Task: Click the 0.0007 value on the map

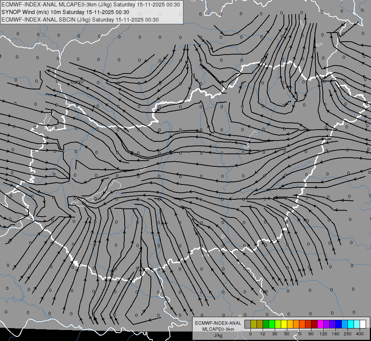Action: (x=78, y=82)
